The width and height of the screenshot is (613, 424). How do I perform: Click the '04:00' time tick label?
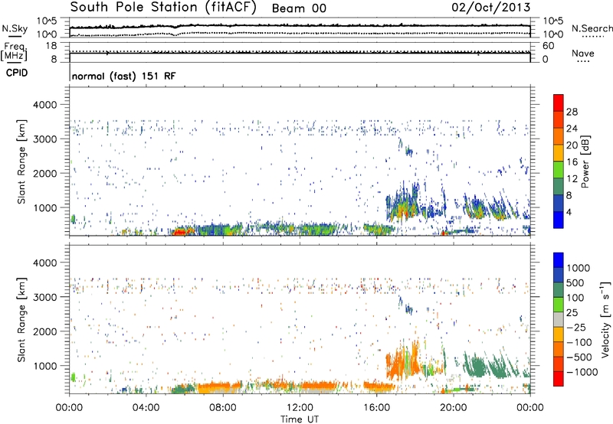[x=146, y=408]
